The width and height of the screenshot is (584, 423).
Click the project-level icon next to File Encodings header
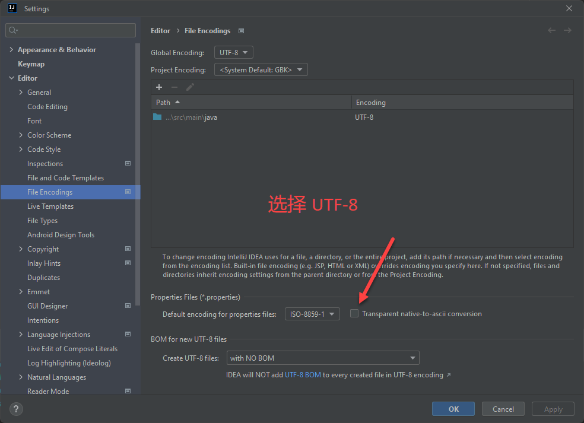[242, 31]
